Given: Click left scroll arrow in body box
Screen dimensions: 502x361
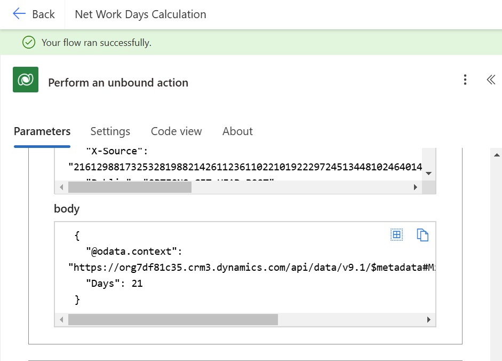Looking at the screenshot, I should point(61,320).
